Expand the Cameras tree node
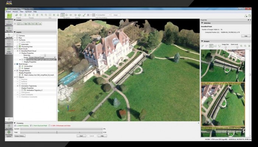258x147 pixels. coord(15,36)
